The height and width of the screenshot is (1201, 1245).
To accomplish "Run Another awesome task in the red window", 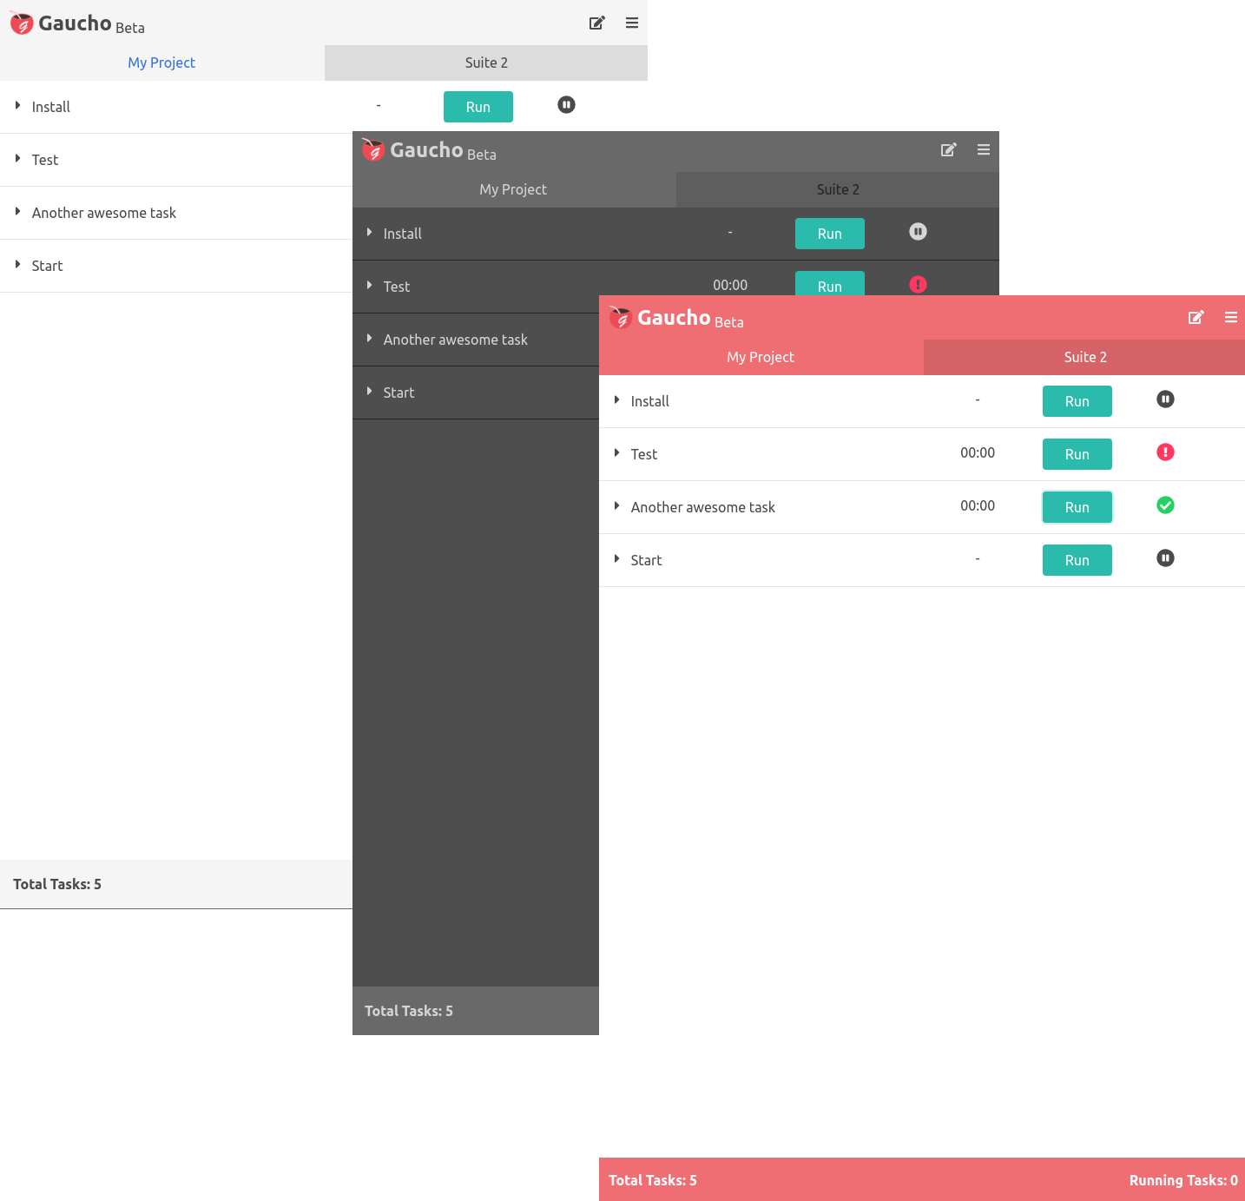I will 1077,507.
